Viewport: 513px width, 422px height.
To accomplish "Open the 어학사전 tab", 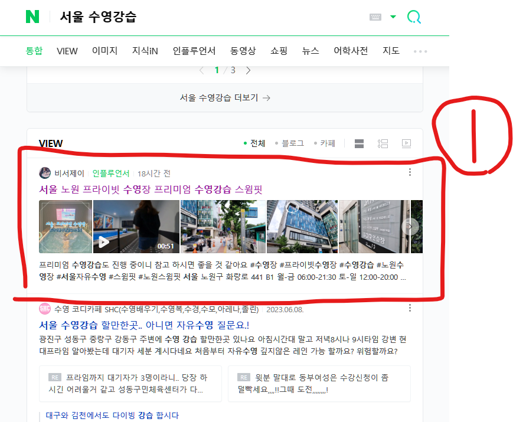I will 351,51.
